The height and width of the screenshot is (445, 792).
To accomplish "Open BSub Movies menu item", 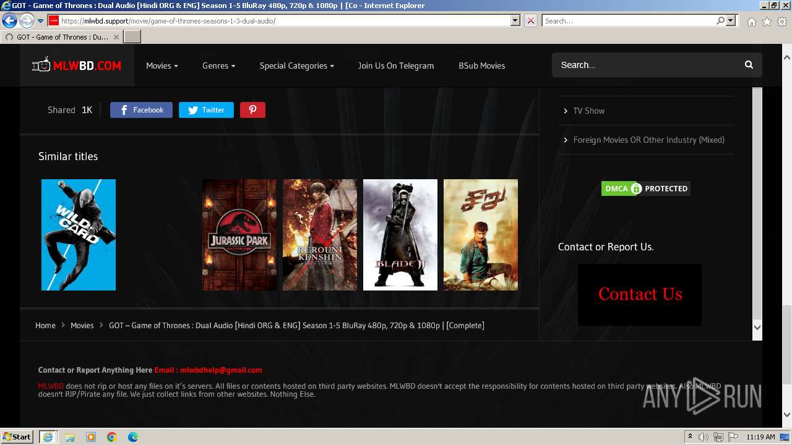I will tap(481, 66).
